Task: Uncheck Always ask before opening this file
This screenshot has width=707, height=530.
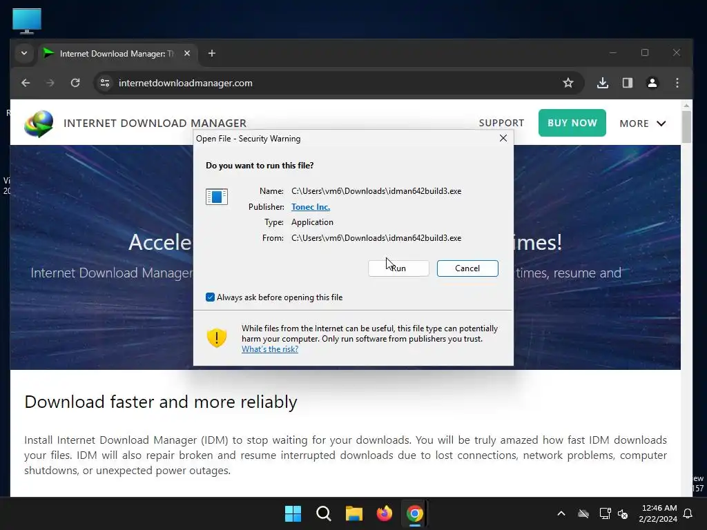Action: (210, 297)
